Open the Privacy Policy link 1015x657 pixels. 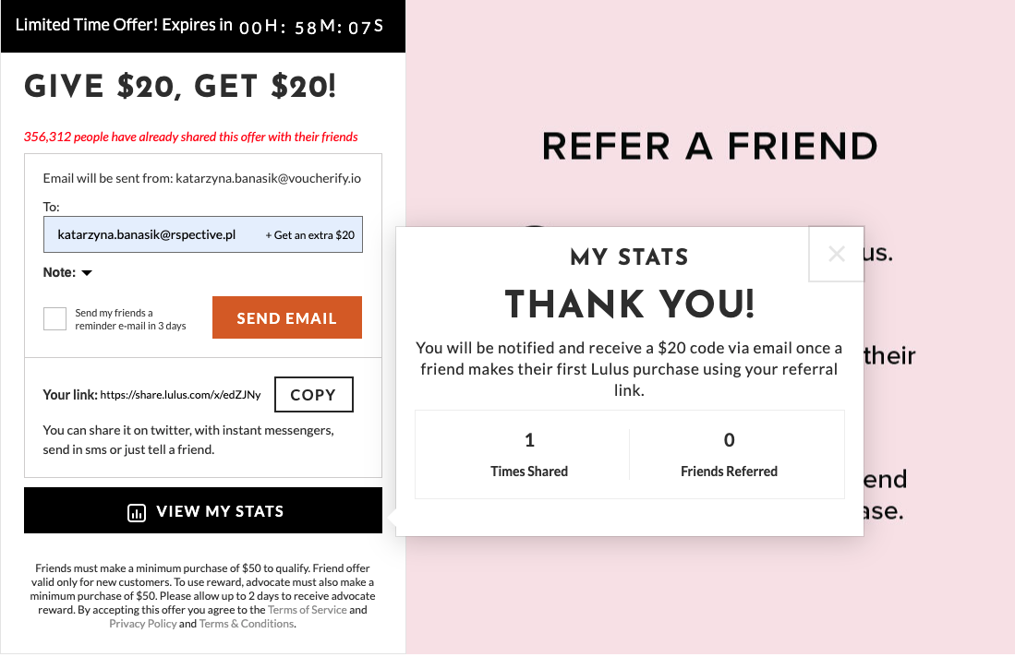coord(143,624)
